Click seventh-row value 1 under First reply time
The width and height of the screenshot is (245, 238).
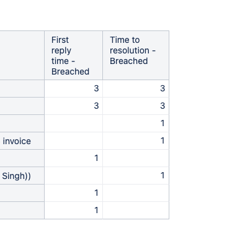tap(73, 193)
